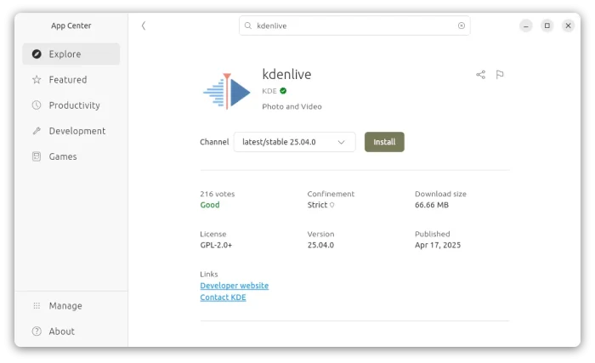Viewport: 595px width, 363px height.
Task: Click the Explore compass icon
Action: click(37, 54)
